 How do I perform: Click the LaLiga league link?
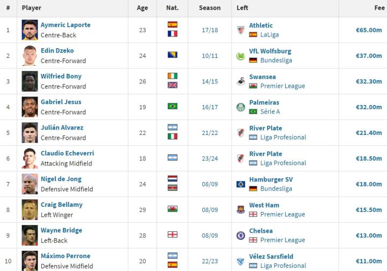(x=270, y=35)
